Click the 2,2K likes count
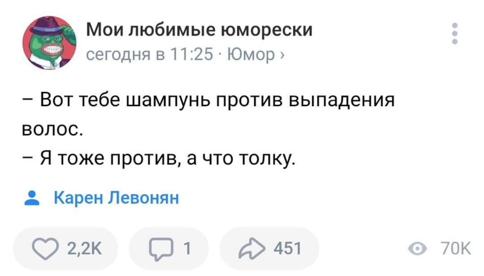Screen dimensions: 484x276 pyautogui.click(x=84, y=249)
